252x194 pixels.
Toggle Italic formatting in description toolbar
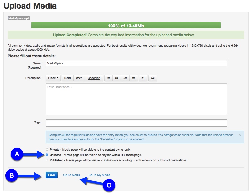(x=79, y=78)
